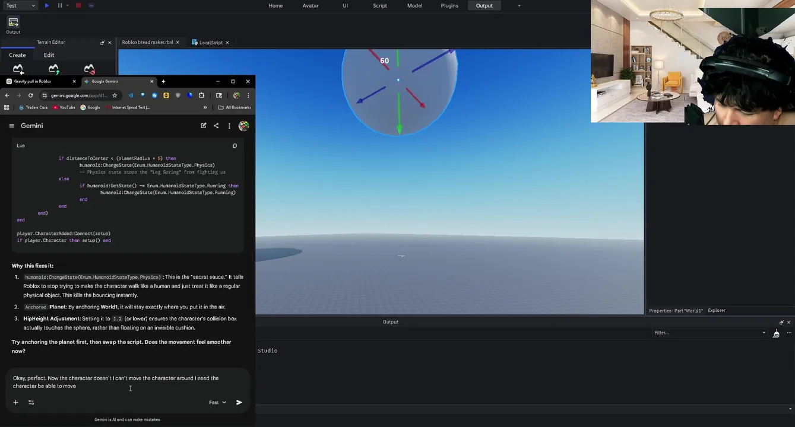The image size is (795, 427).
Task: Open the Google bookmark
Action: click(90, 107)
